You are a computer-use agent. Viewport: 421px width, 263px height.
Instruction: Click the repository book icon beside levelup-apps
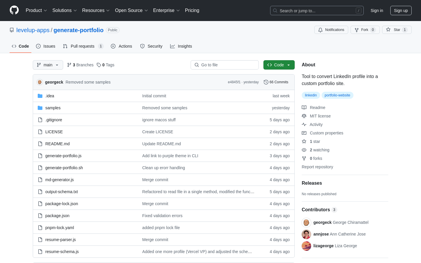[12, 30]
